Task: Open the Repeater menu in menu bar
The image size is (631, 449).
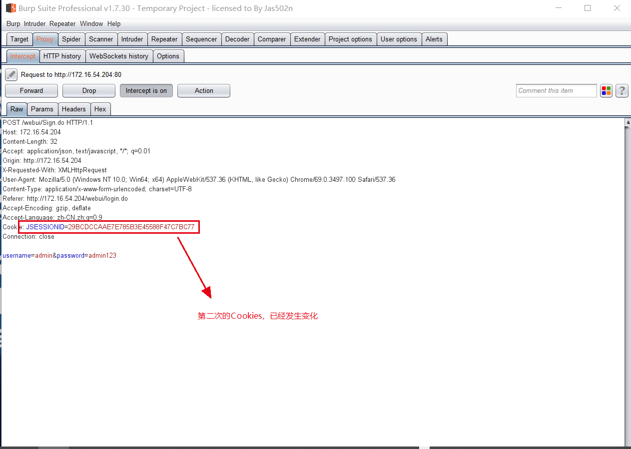Action: point(62,23)
